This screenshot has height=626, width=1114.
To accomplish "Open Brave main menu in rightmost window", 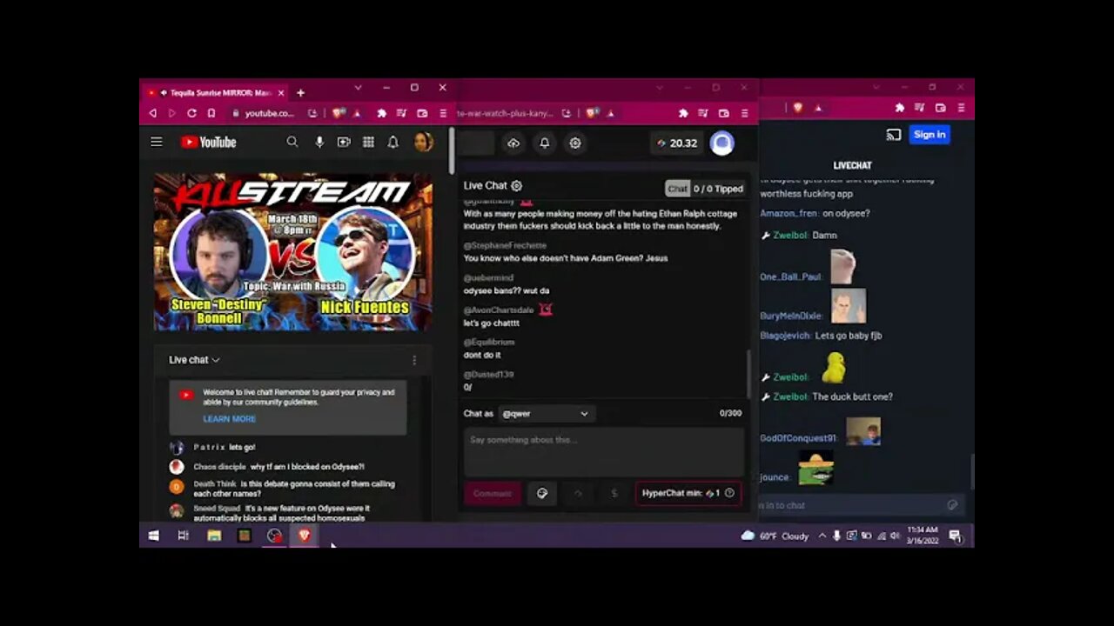I will [961, 108].
